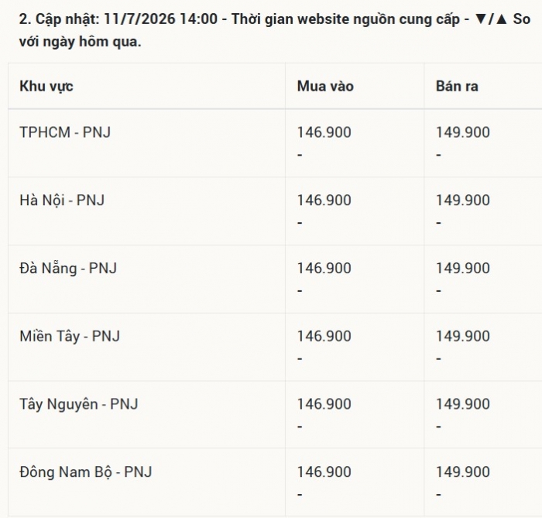Click the 'Khu vực' column header

[x=46, y=87]
